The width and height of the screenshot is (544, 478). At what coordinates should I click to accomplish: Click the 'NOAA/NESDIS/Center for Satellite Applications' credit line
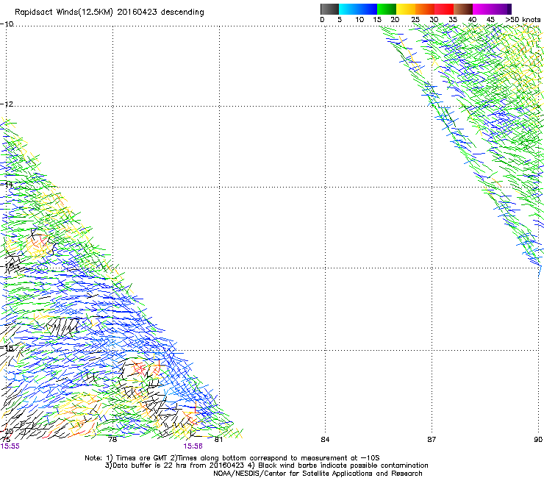pos(318,474)
